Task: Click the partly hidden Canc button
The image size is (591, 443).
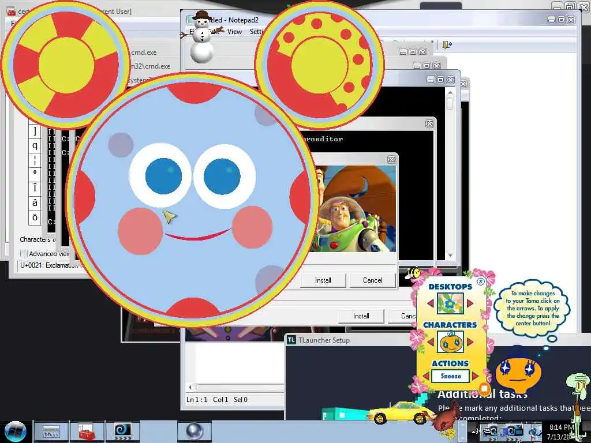Action: (x=403, y=316)
